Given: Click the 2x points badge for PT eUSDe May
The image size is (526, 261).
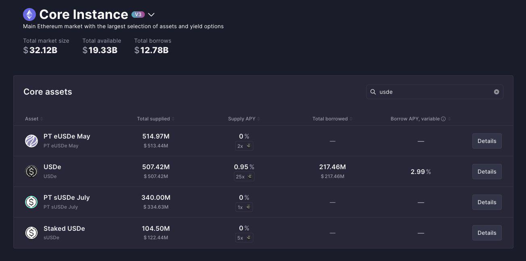Looking at the screenshot, I should 244,146.
